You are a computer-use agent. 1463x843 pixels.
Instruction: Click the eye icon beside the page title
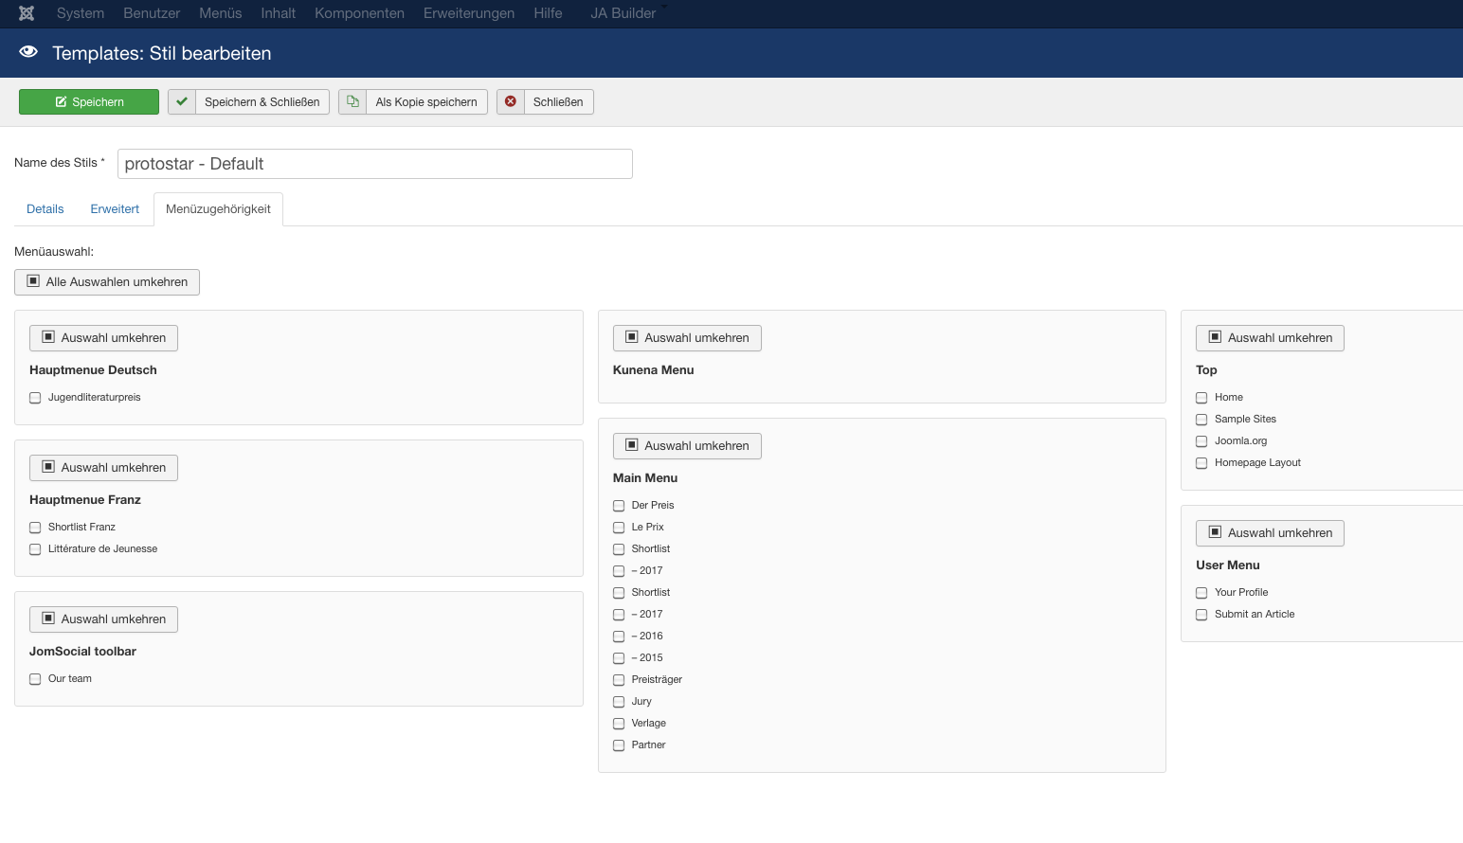click(28, 52)
